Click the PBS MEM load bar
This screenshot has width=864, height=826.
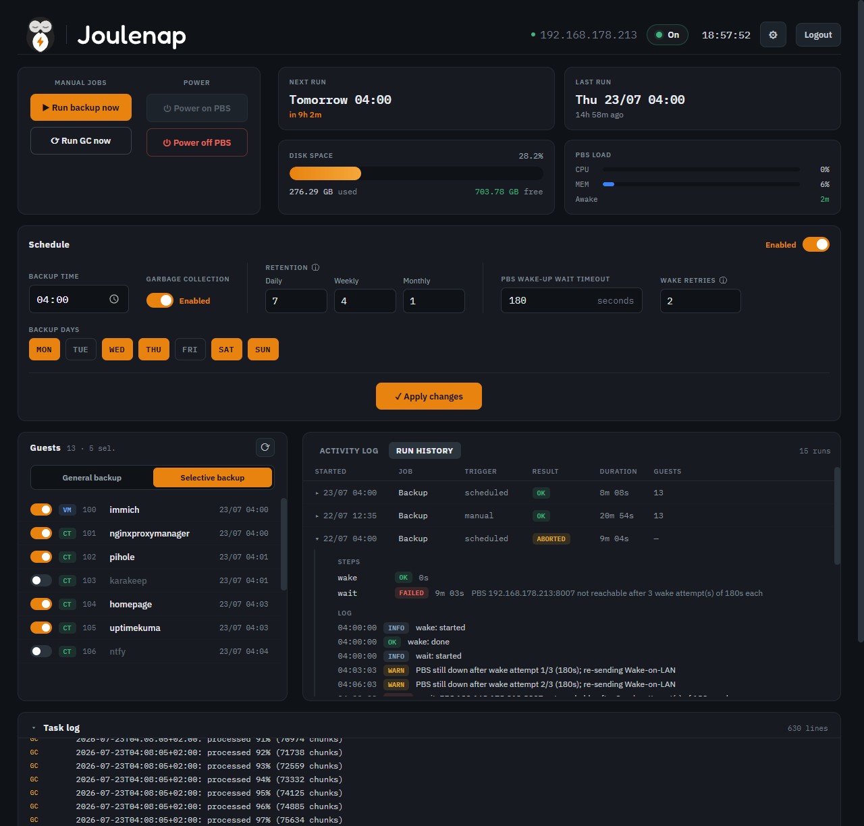(701, 184)
